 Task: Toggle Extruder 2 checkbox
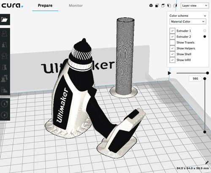pos(172,37)
